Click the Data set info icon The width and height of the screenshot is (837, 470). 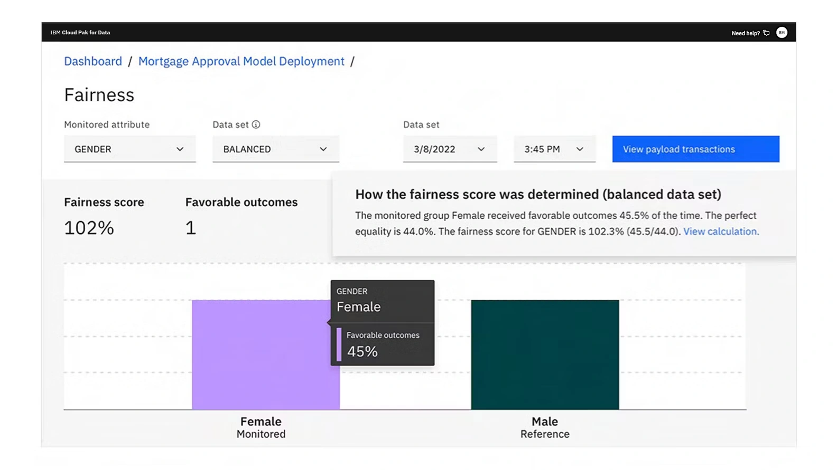point(256,124)
